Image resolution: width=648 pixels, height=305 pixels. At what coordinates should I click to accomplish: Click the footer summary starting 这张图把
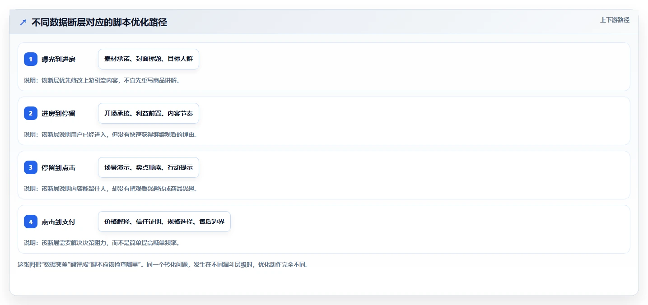click(163, 264)
